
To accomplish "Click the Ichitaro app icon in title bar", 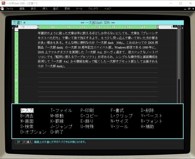I will [3, 3].
